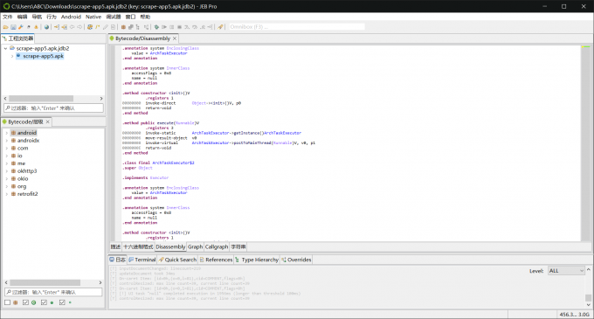Click the green bug start-debugging icon
594x319 pixels.
(156, 27)
